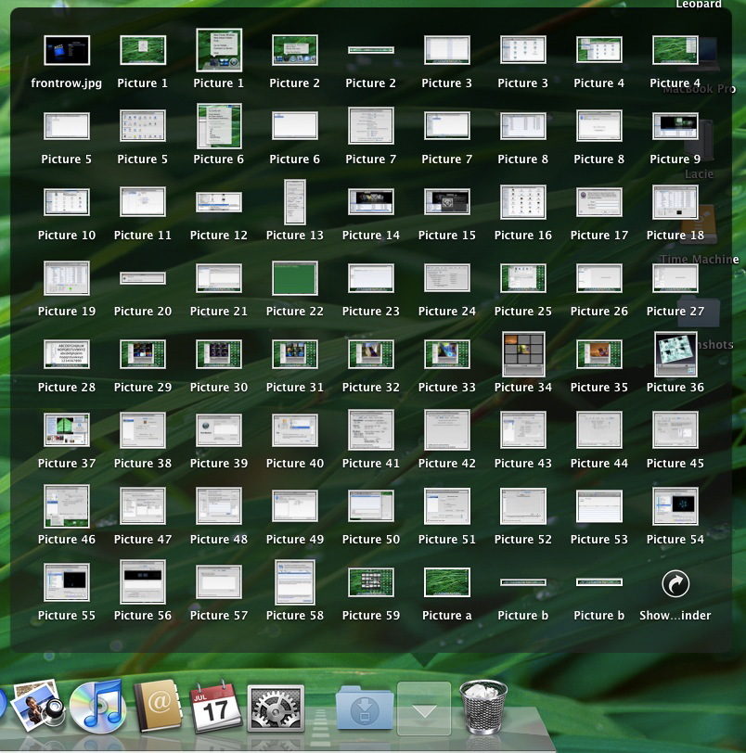This screenshot has width=746, height=753.
Task: Open Picture a desktop thumbnail
Action: point(446,582)
